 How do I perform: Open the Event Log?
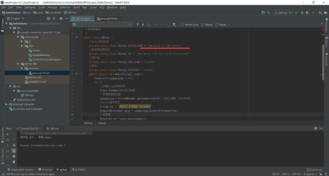314,170
